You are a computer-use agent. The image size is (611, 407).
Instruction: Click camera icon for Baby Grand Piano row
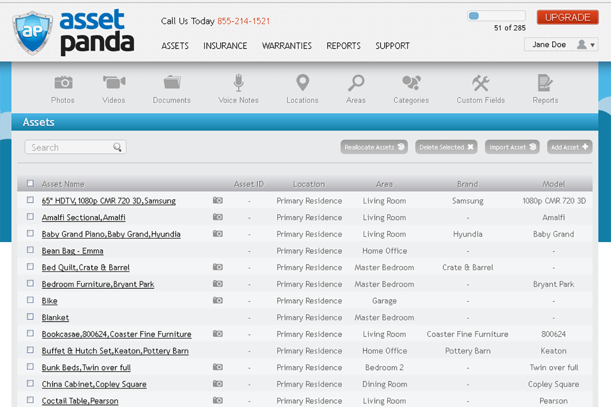click(x=218, y=234)
